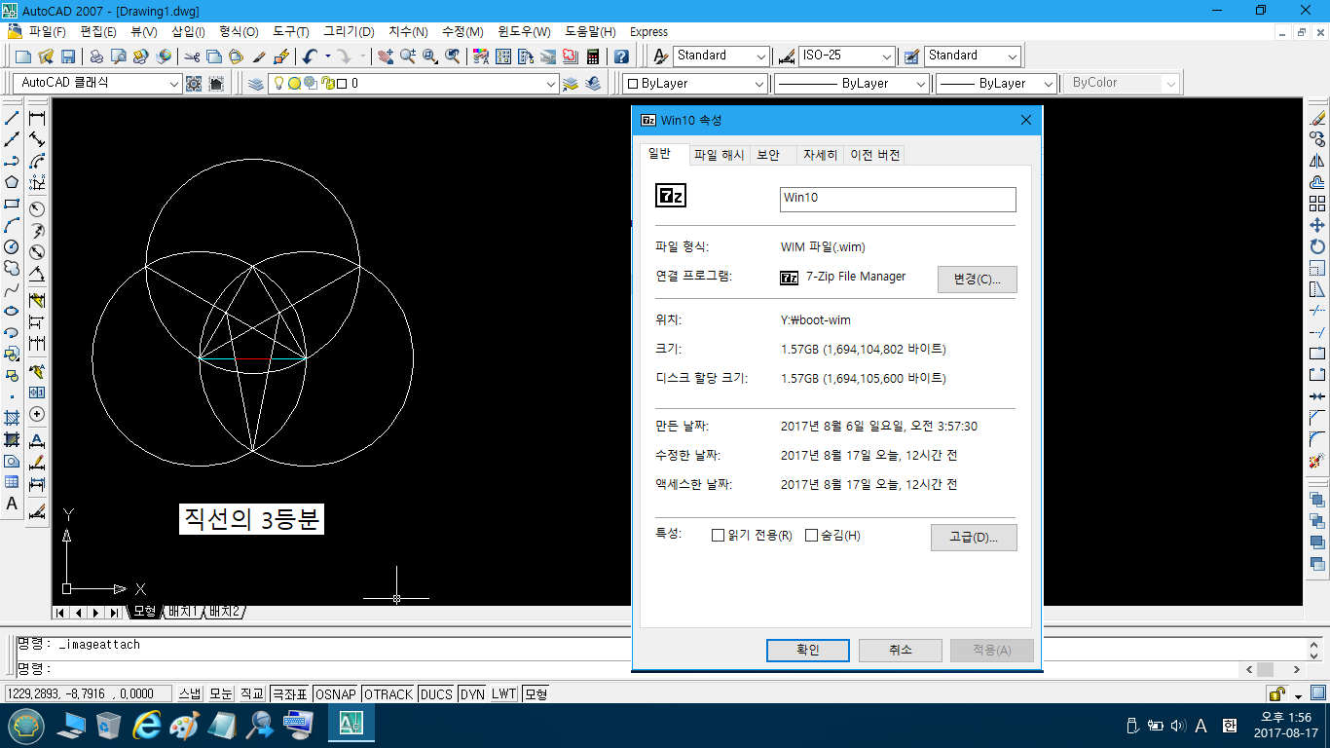This screenshot has height=748, width=1330.
Task: Click the Save drawing icon
Action: tap(68, 56)
